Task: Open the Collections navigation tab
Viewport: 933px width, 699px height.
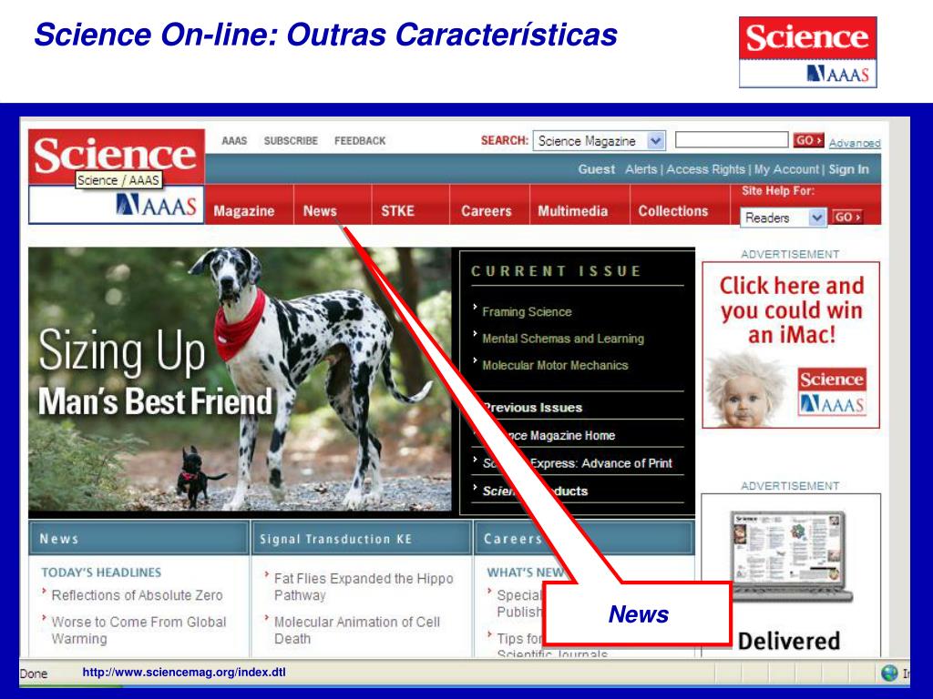Action: [x=673, y=211]
